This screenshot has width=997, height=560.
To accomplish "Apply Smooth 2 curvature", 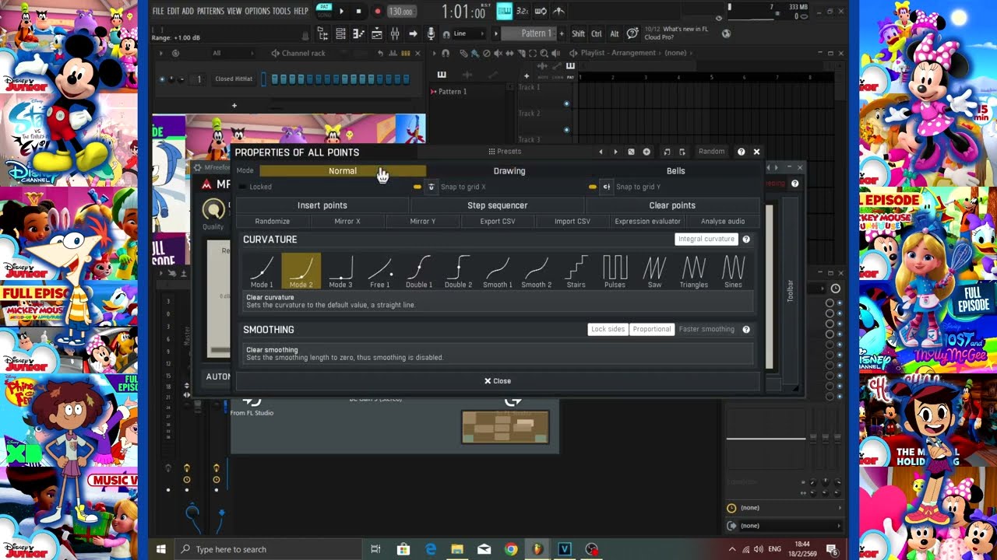I will (537, 271).
